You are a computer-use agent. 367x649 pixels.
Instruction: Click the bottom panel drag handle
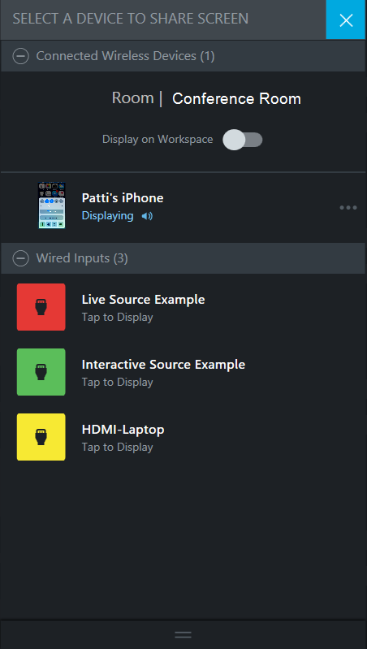coord(183,634)
